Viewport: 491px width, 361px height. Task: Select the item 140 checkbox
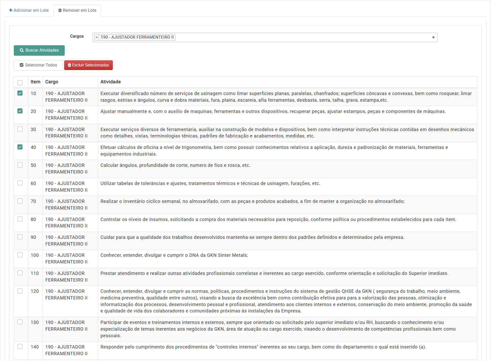pos(20,347)
